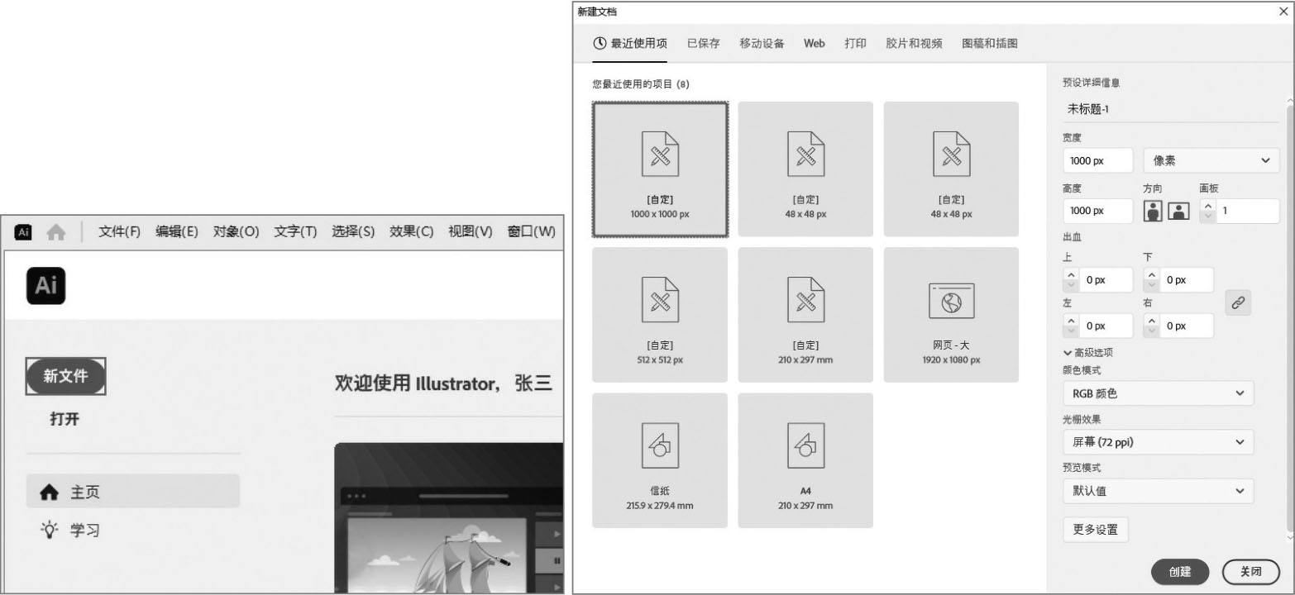Click the 画板 count field
Viewport: 1295px width, 595px height.
point(1247,211)
